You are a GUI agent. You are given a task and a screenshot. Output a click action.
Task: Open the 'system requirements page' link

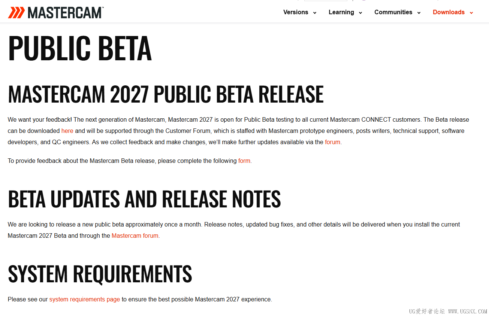85,300
